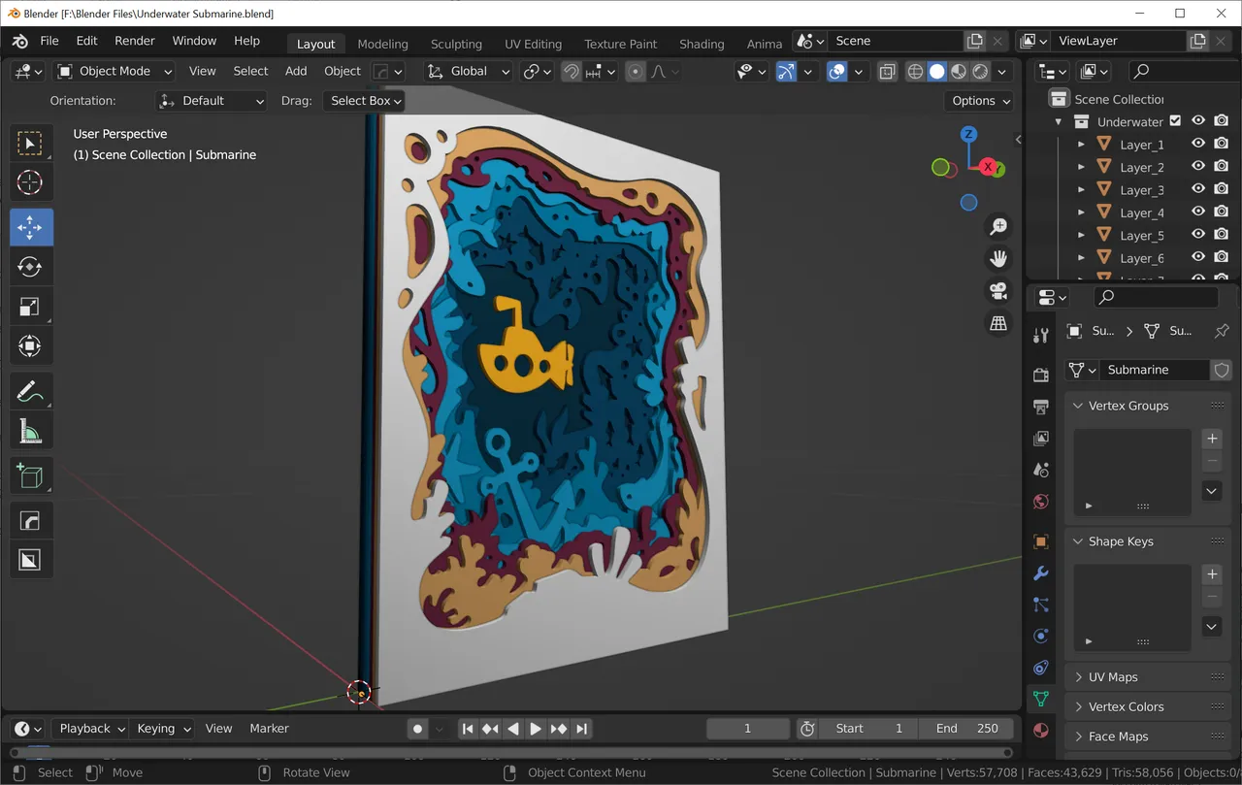Viewport: 1242px width, 785px height.
Task: Switch to the Sculpting workspace tab
Action: [x=456, y=44]
